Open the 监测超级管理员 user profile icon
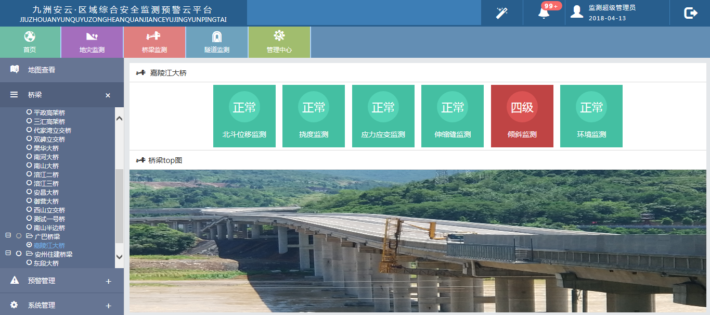Viewport: 710px width, 315px height. pos(576,12)
